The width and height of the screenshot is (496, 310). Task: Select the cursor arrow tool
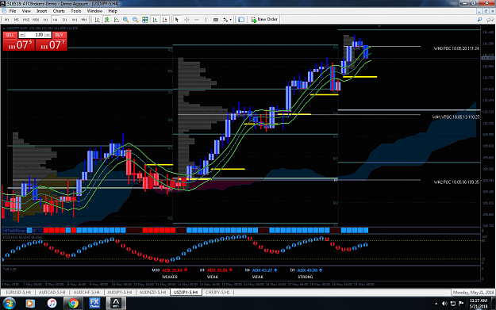click(177, 20)
